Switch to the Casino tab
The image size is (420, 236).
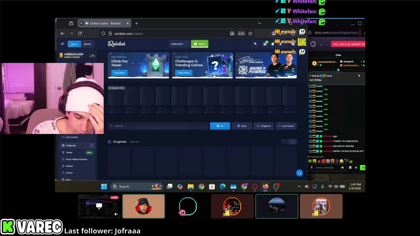tap(74, 44)
